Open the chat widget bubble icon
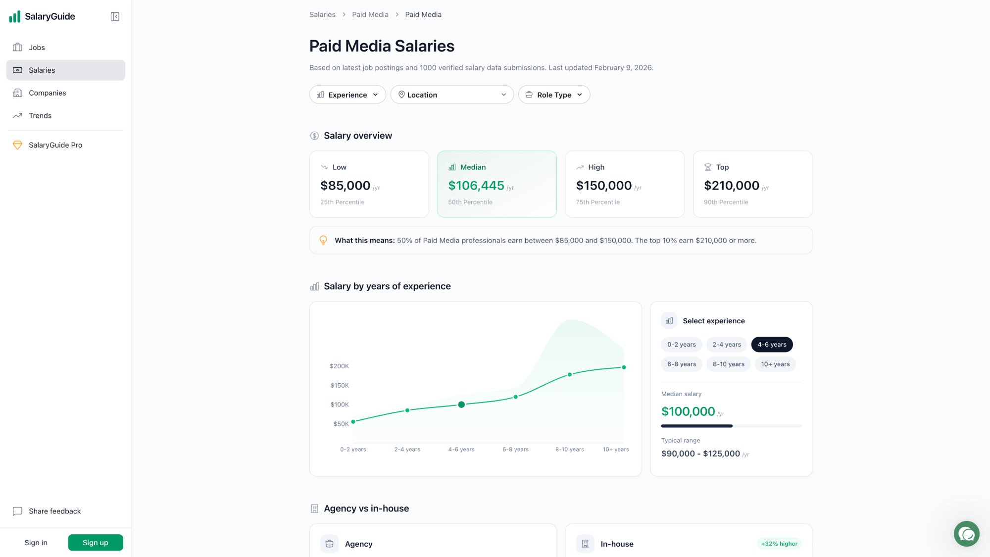Image resolution: width=990 pixels, height=557 pixels. click(966, 534)
